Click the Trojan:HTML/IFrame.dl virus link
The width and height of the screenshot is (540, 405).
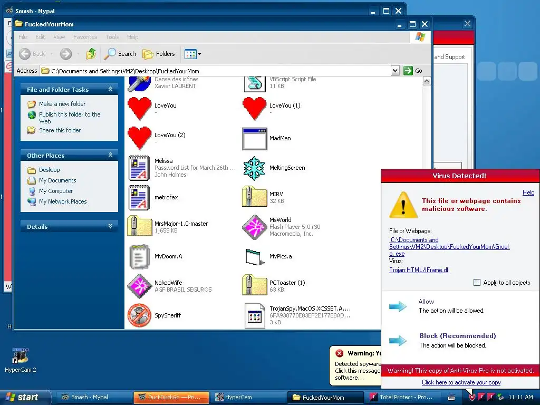point(418,270)
